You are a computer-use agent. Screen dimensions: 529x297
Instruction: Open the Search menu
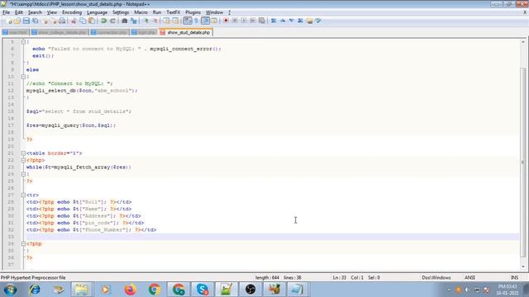[x=35, y=12]
